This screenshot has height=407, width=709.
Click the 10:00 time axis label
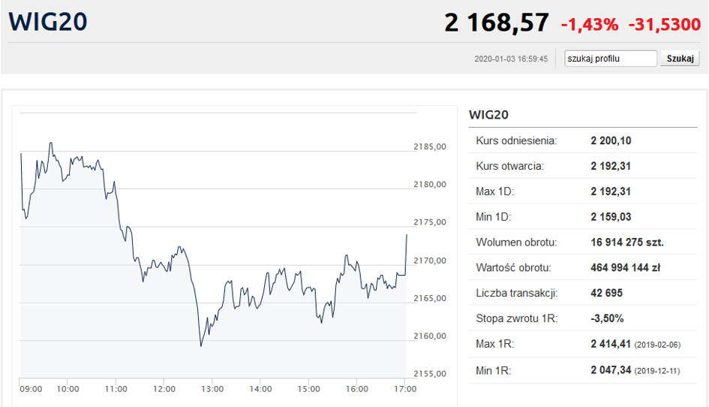click(x=68, y=389)
